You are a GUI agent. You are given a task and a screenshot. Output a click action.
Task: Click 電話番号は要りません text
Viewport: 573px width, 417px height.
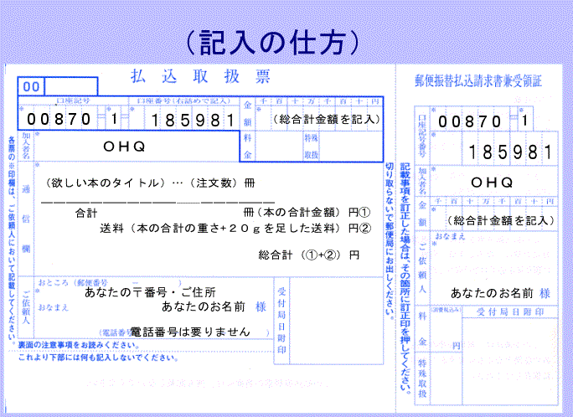pos(190,332)
